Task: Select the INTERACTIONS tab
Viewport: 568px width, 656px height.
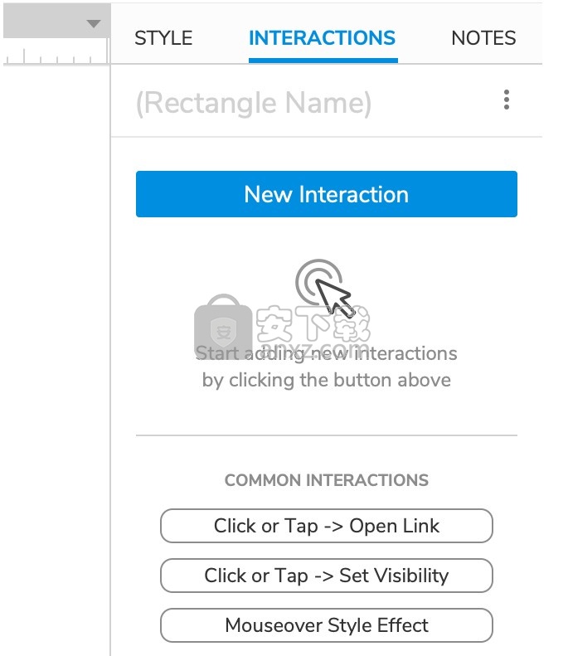Action: click(x=322, y=38)
